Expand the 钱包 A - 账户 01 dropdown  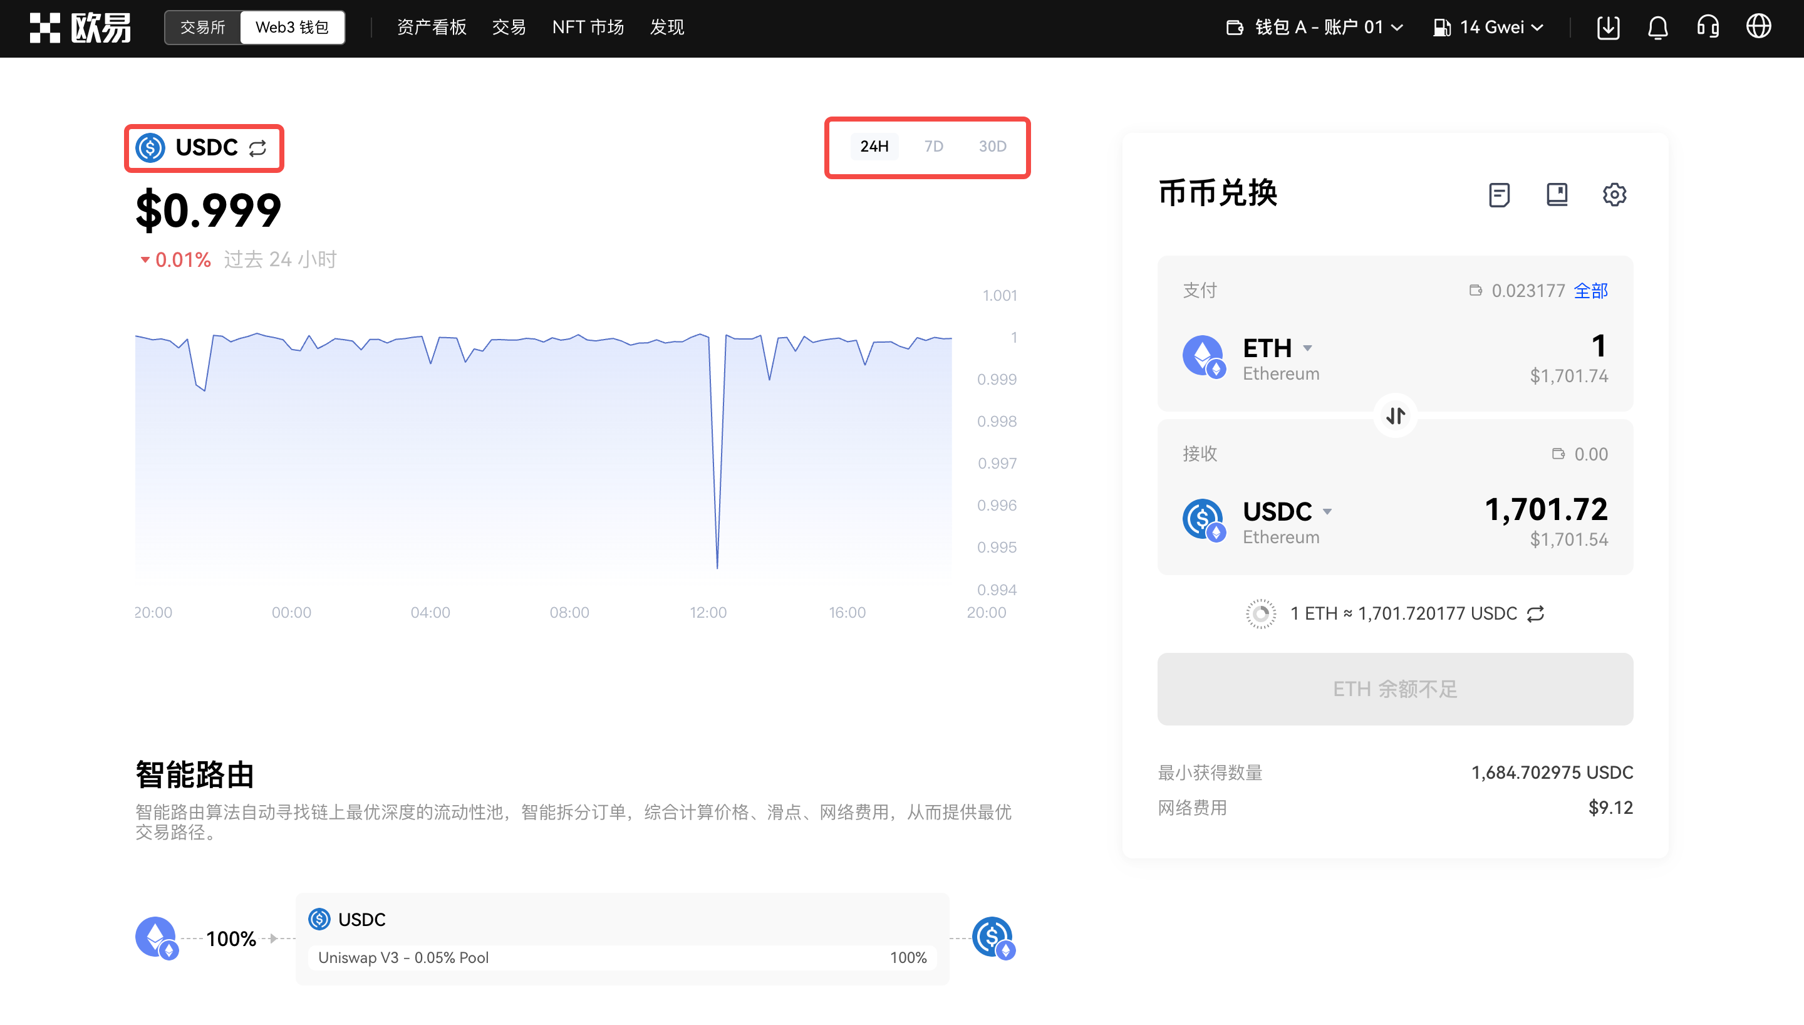(1314, 28)
